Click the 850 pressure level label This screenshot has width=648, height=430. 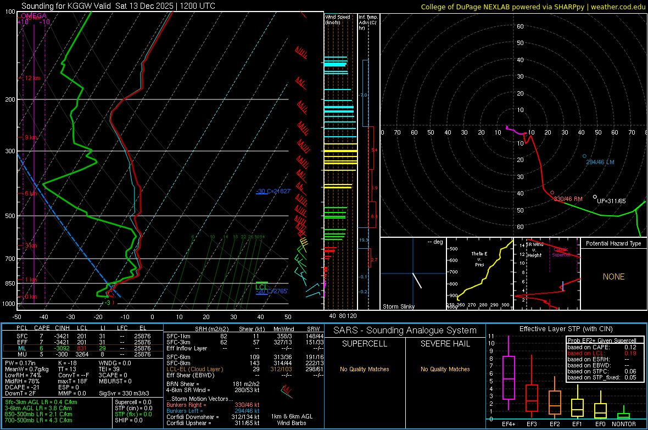(x=10, y=283)
